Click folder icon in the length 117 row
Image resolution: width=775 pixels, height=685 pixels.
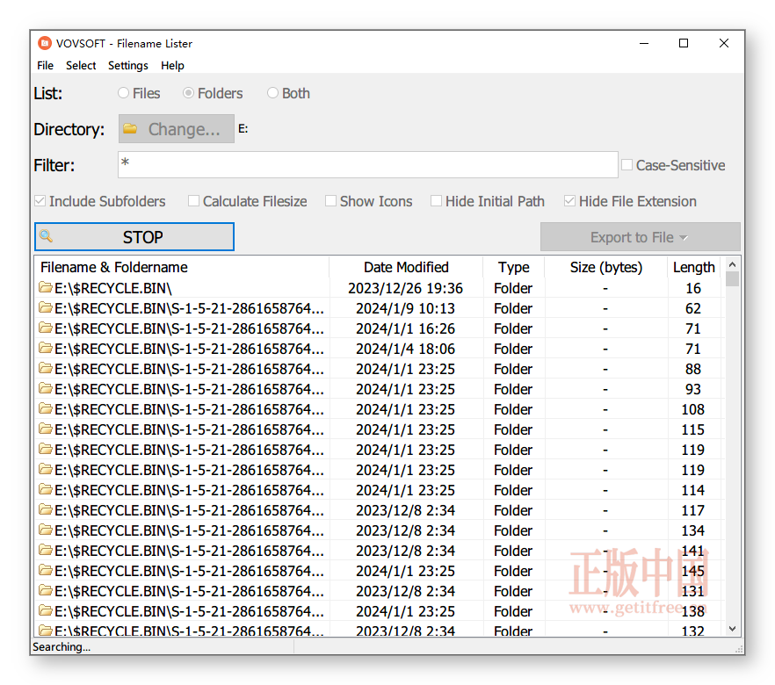[46, 509]
